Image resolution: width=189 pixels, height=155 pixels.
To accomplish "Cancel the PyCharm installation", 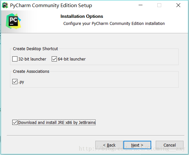I will pos(170,145).
